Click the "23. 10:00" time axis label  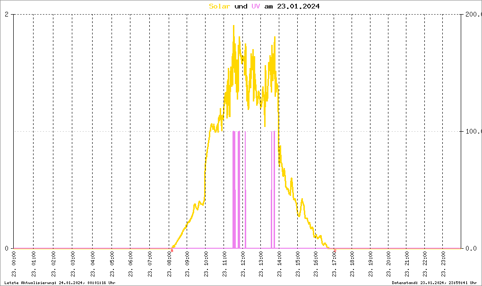pyautogui.click(x=206, y=264)
